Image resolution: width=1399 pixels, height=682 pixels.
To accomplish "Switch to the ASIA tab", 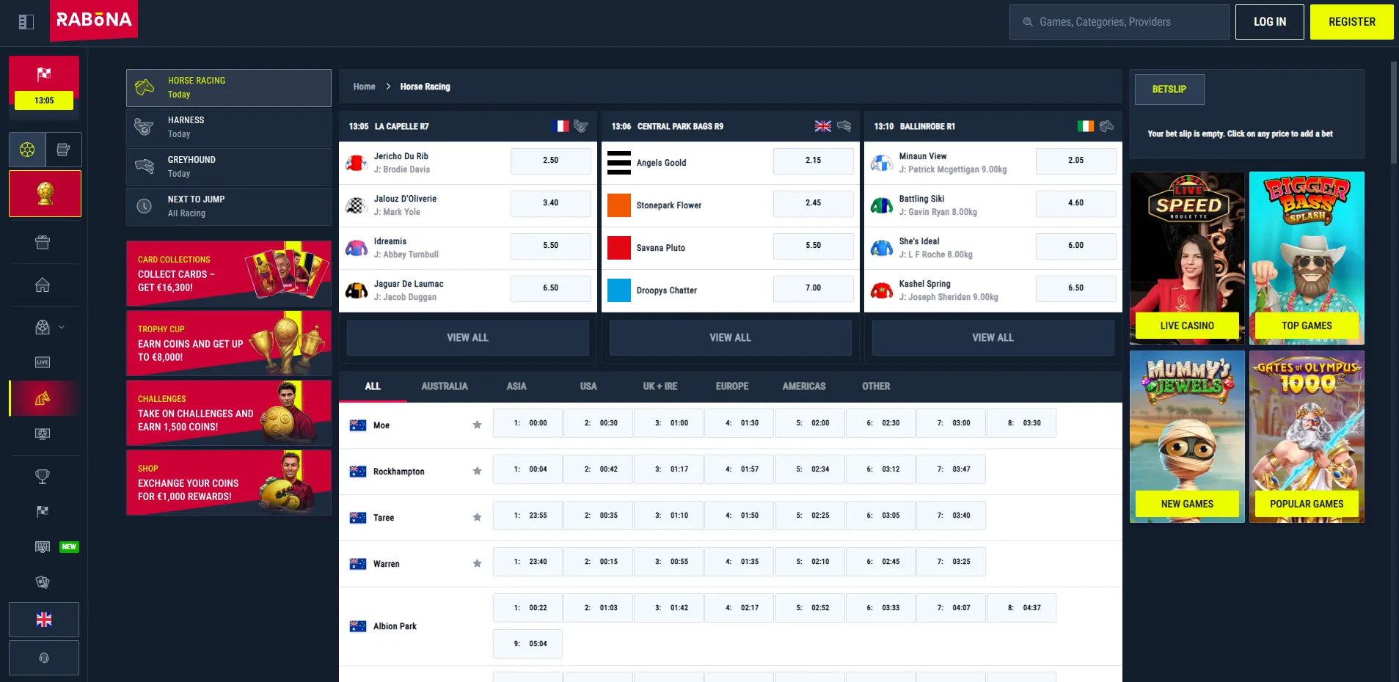I will click(516, 386).
